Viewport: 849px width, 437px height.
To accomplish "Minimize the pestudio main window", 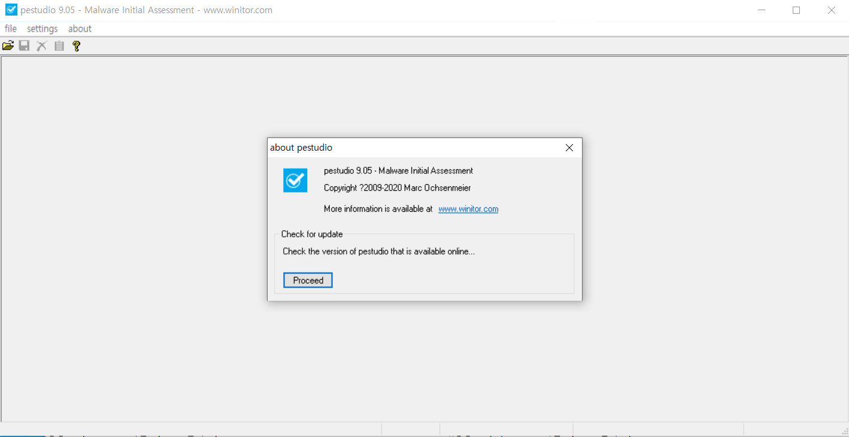I will [762, 10].
